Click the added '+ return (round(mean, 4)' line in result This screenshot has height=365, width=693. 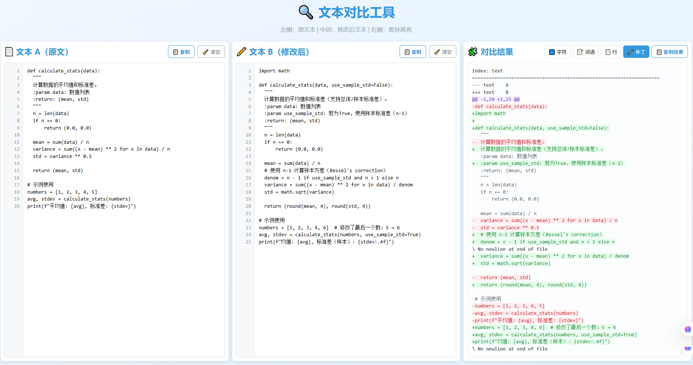[529, 285]
